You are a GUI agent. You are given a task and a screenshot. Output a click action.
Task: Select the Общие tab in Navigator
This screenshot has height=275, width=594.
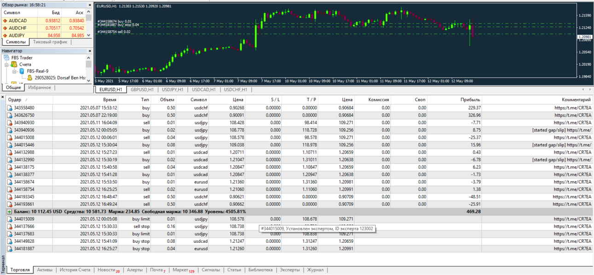[x=13, y=87]
